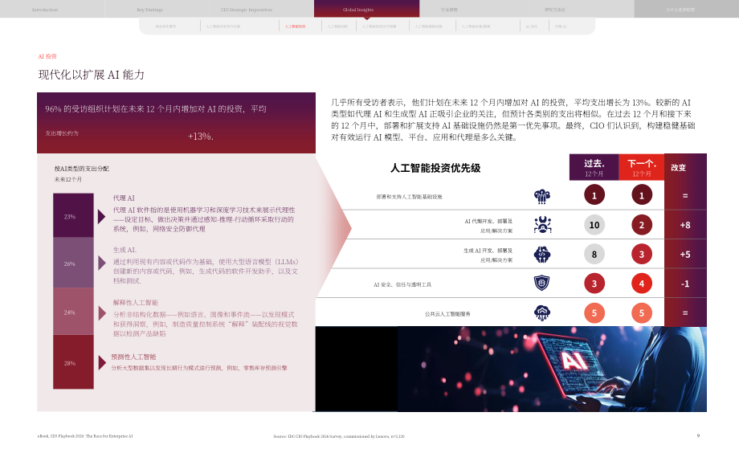Click next rank 1 circle for infrastructure row
Image resolution: width=739 pixels, height=449 pixels.
pyautogui.click(x=642, y=195)
